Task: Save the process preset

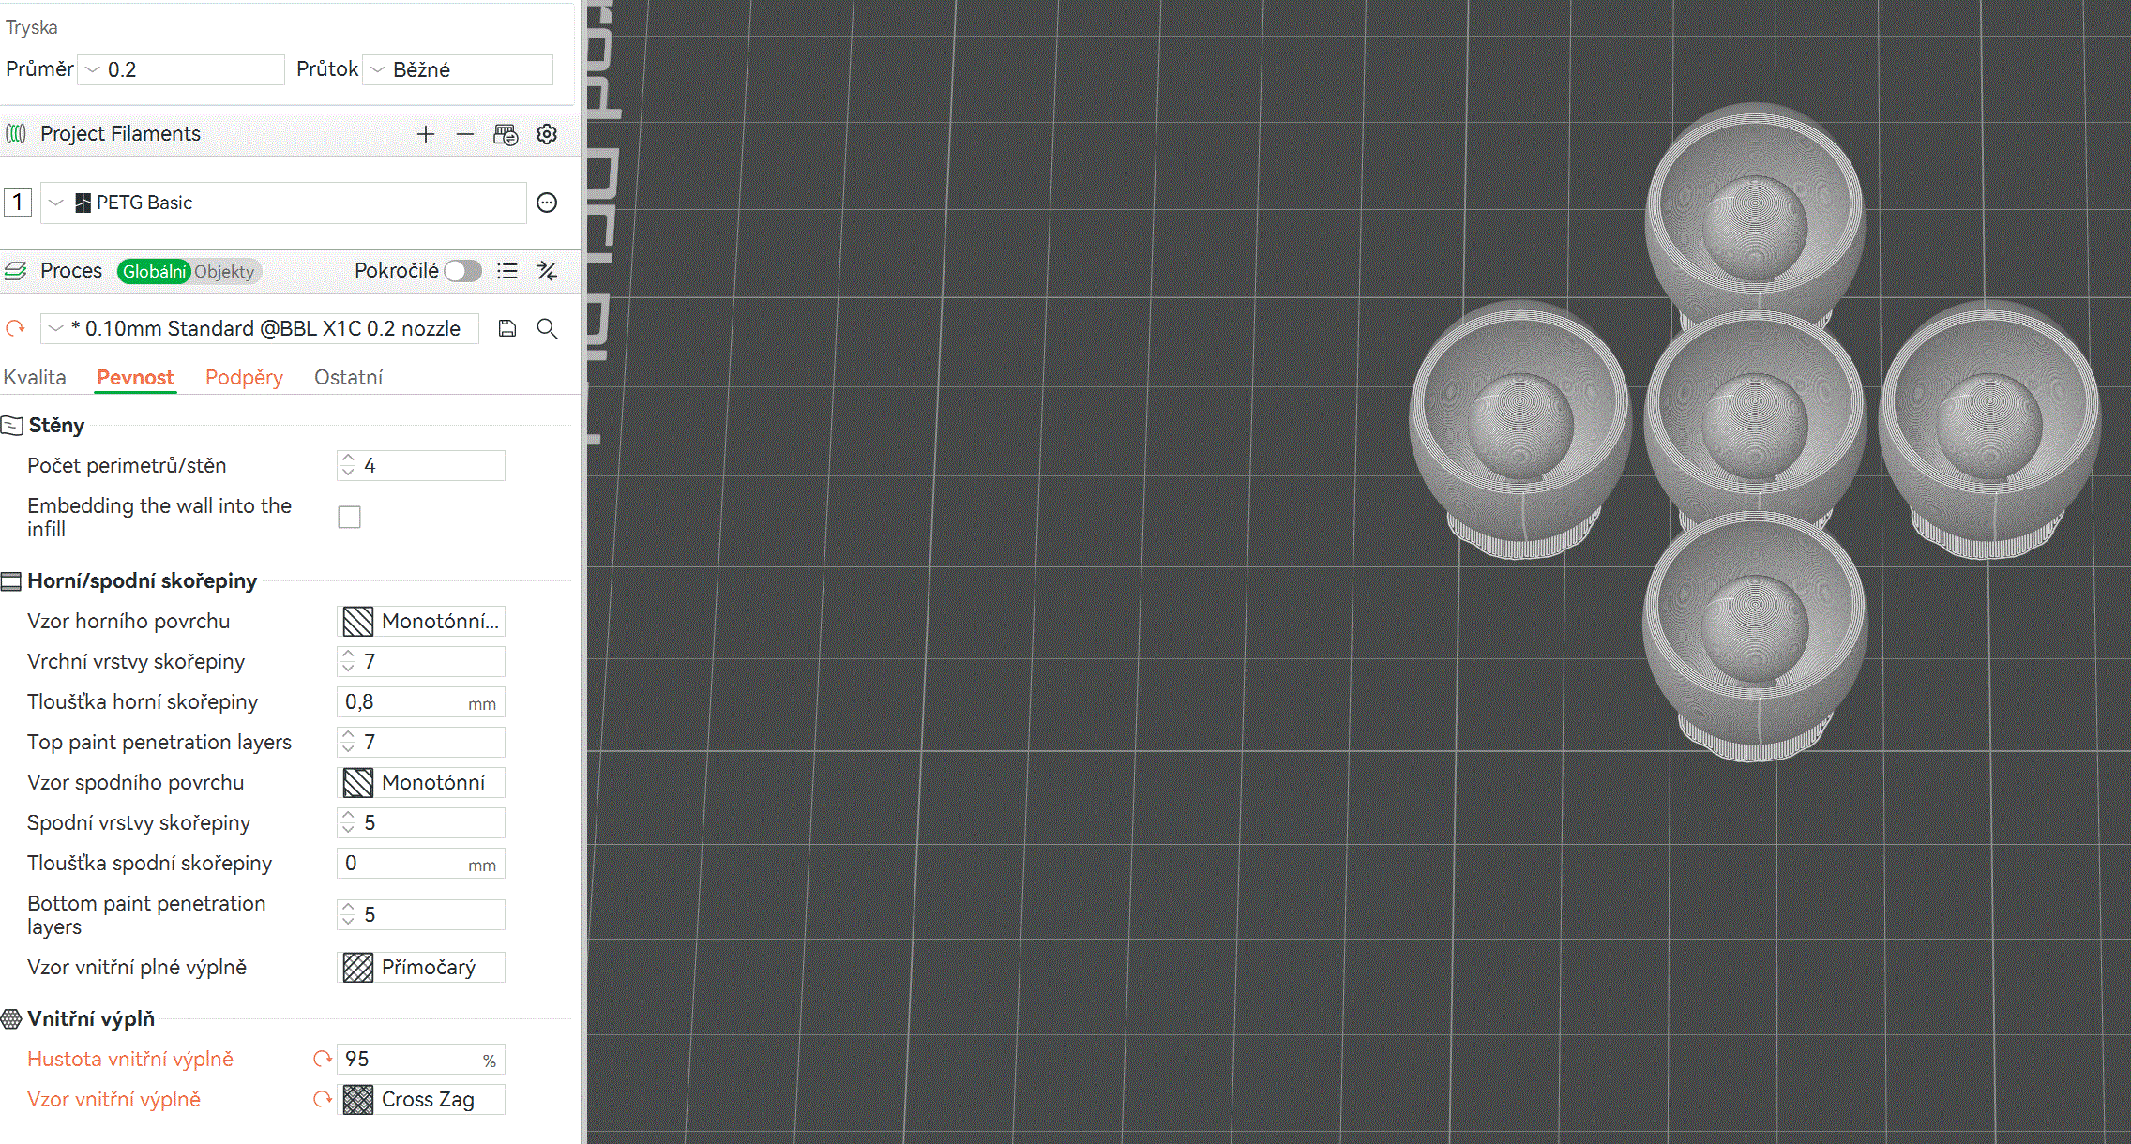Action: point(507,328)
